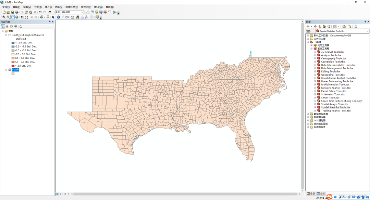Viewport: 370px width, 200px height.
Task: Click the south layer color swatch
Action: pos(13,74)
